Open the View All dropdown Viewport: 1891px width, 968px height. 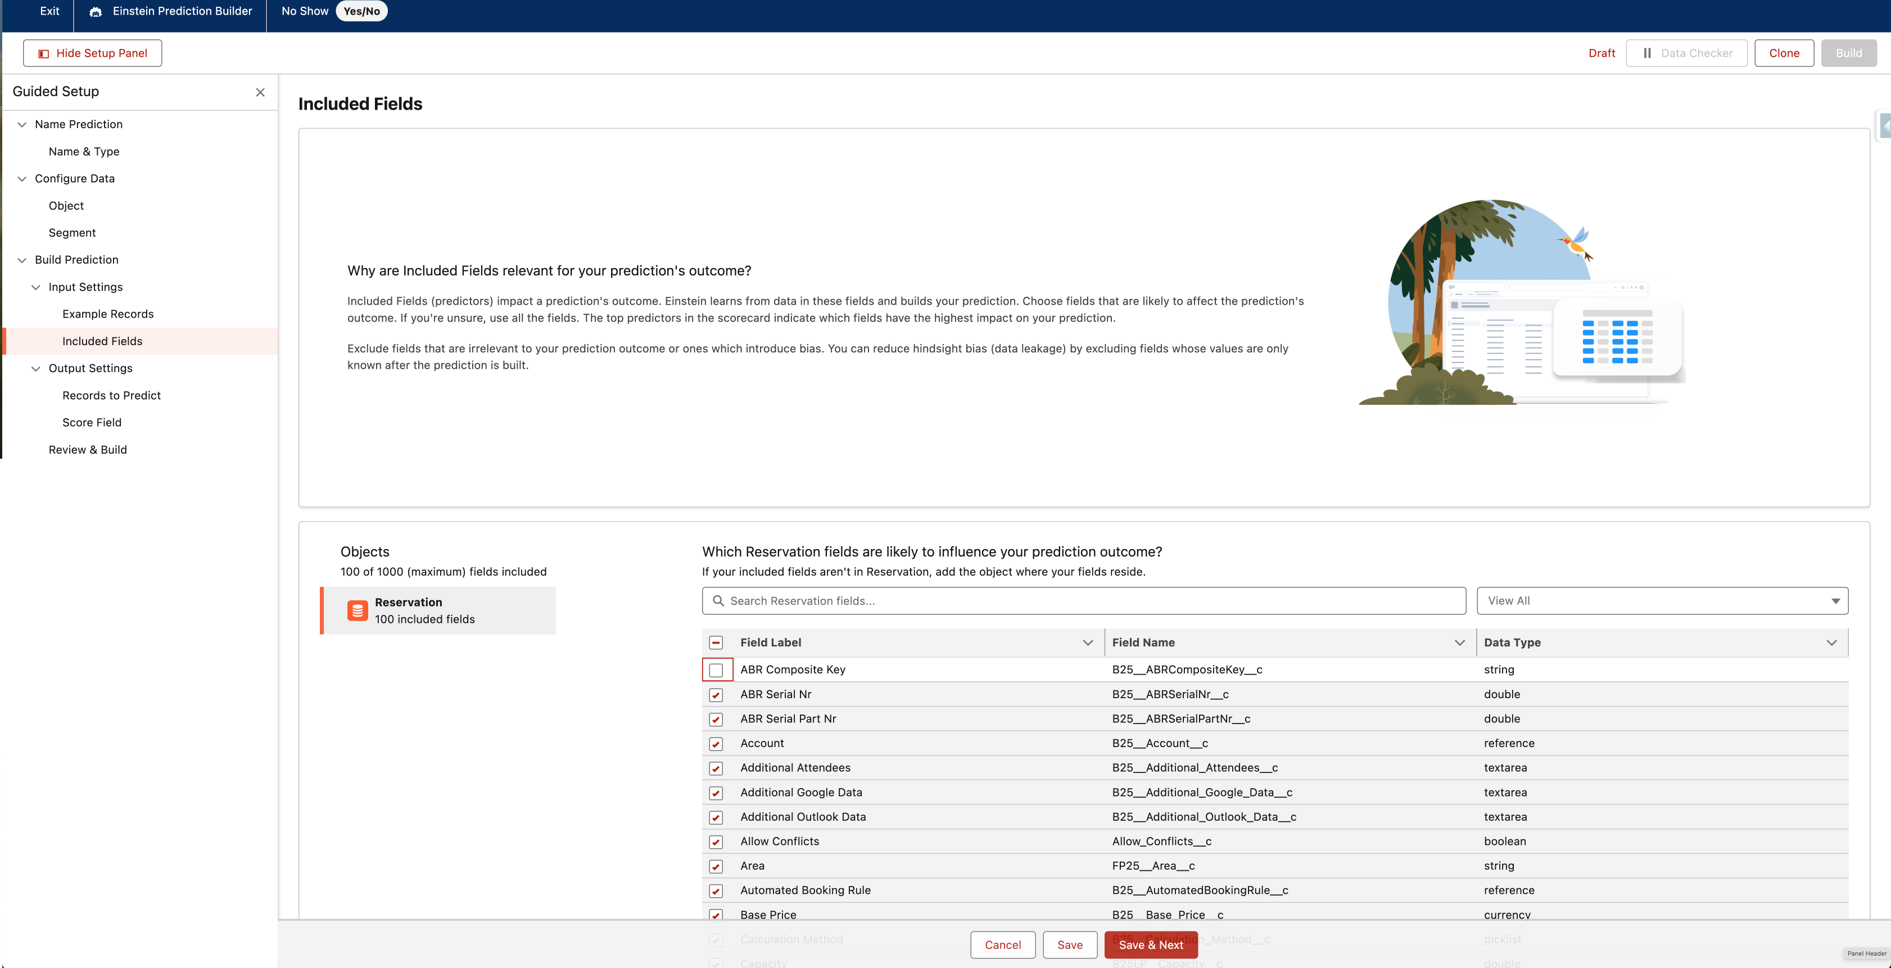click(1662, 600)
